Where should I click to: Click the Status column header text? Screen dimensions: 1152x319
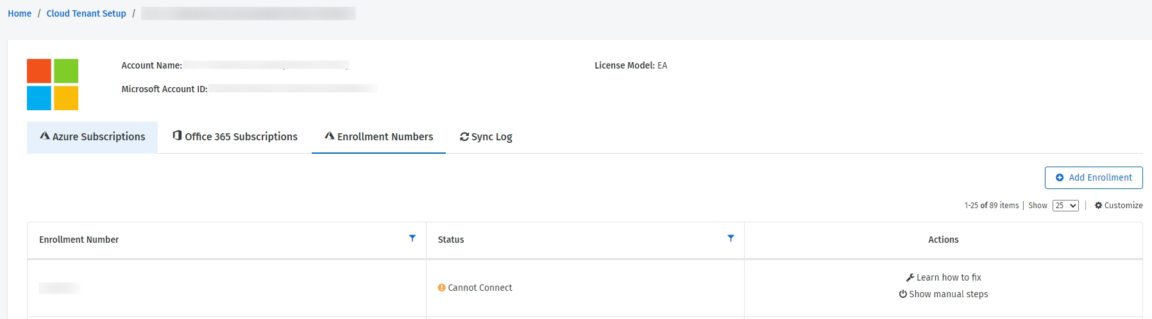point(450,240)
